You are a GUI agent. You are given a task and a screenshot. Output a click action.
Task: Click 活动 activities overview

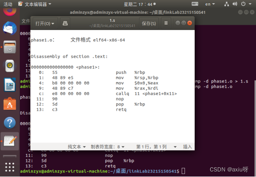coord(8,4)
